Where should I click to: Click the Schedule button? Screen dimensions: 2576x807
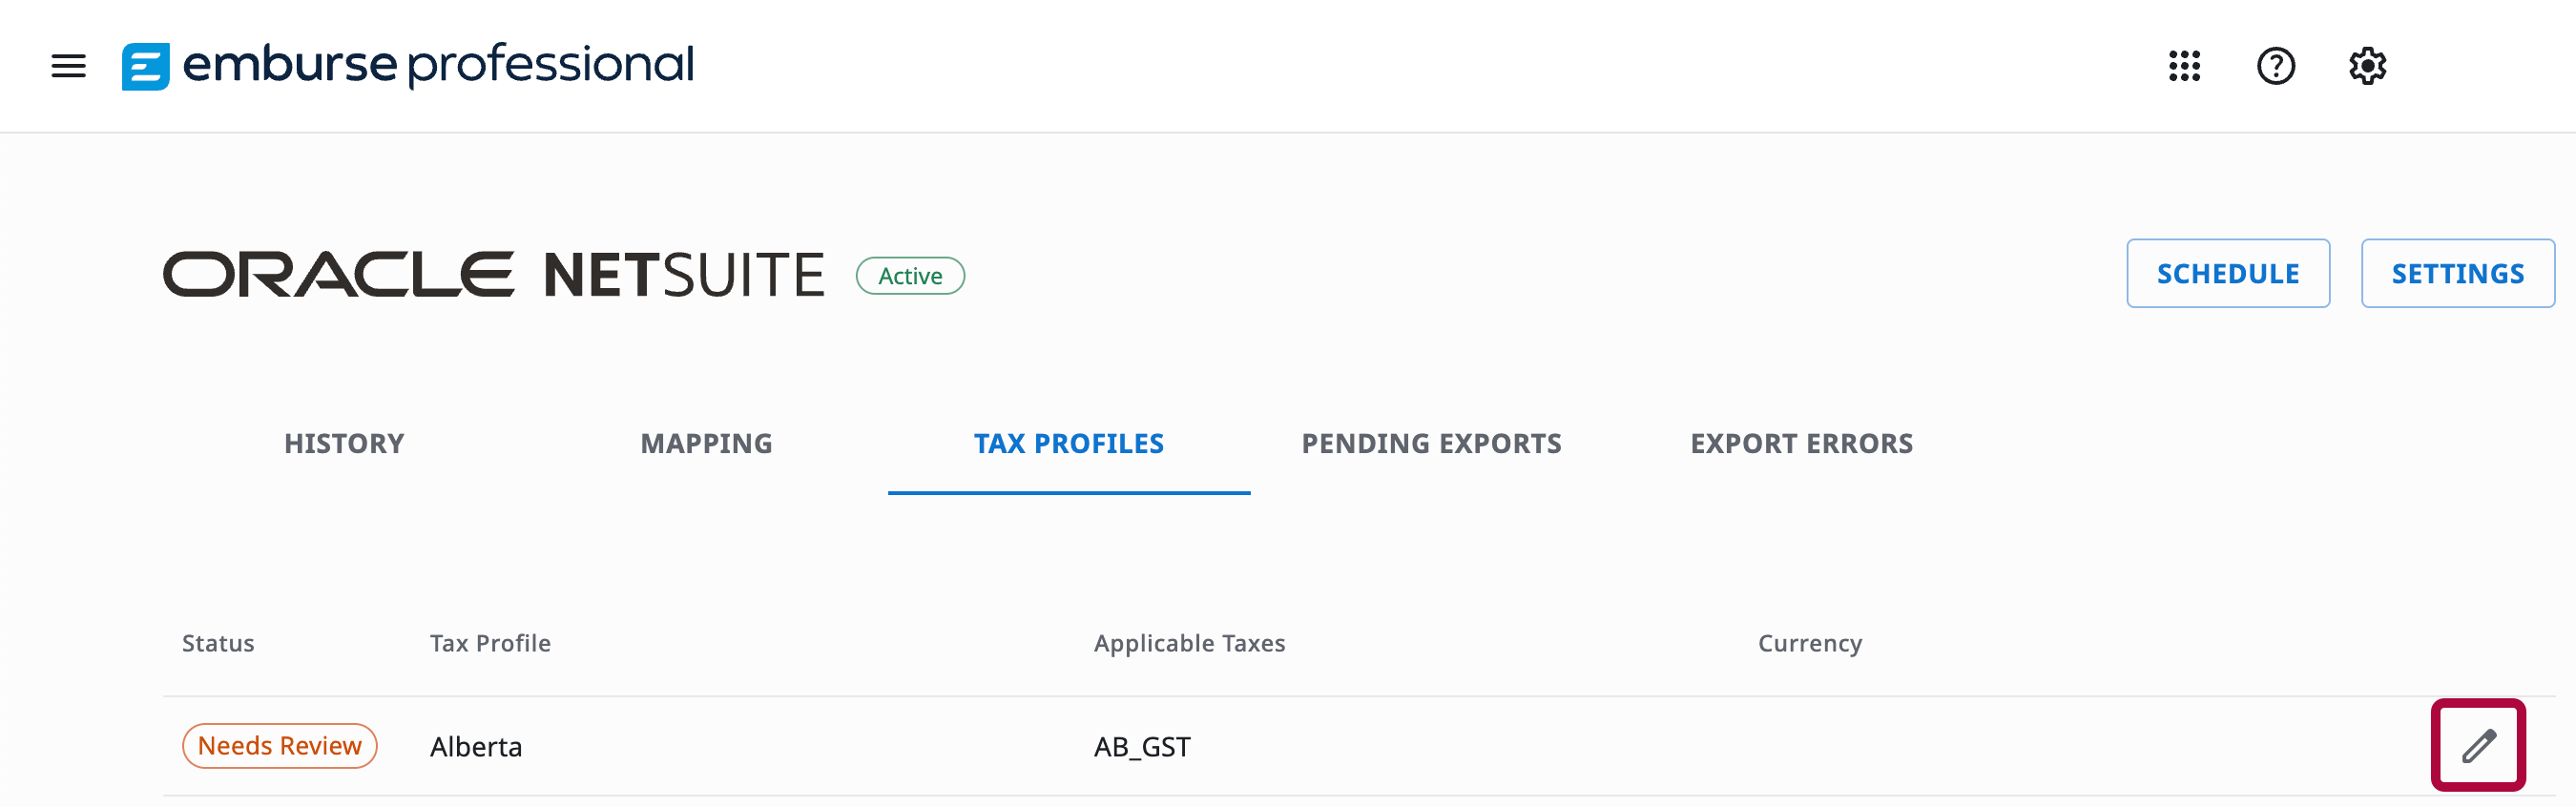2227,273
